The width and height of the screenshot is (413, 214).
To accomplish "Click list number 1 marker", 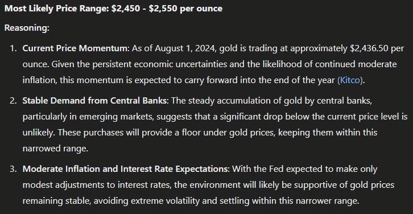I will pyautogui.click(x=13, y=48).
